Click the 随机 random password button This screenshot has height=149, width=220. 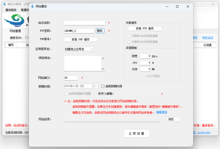(100, 31)
